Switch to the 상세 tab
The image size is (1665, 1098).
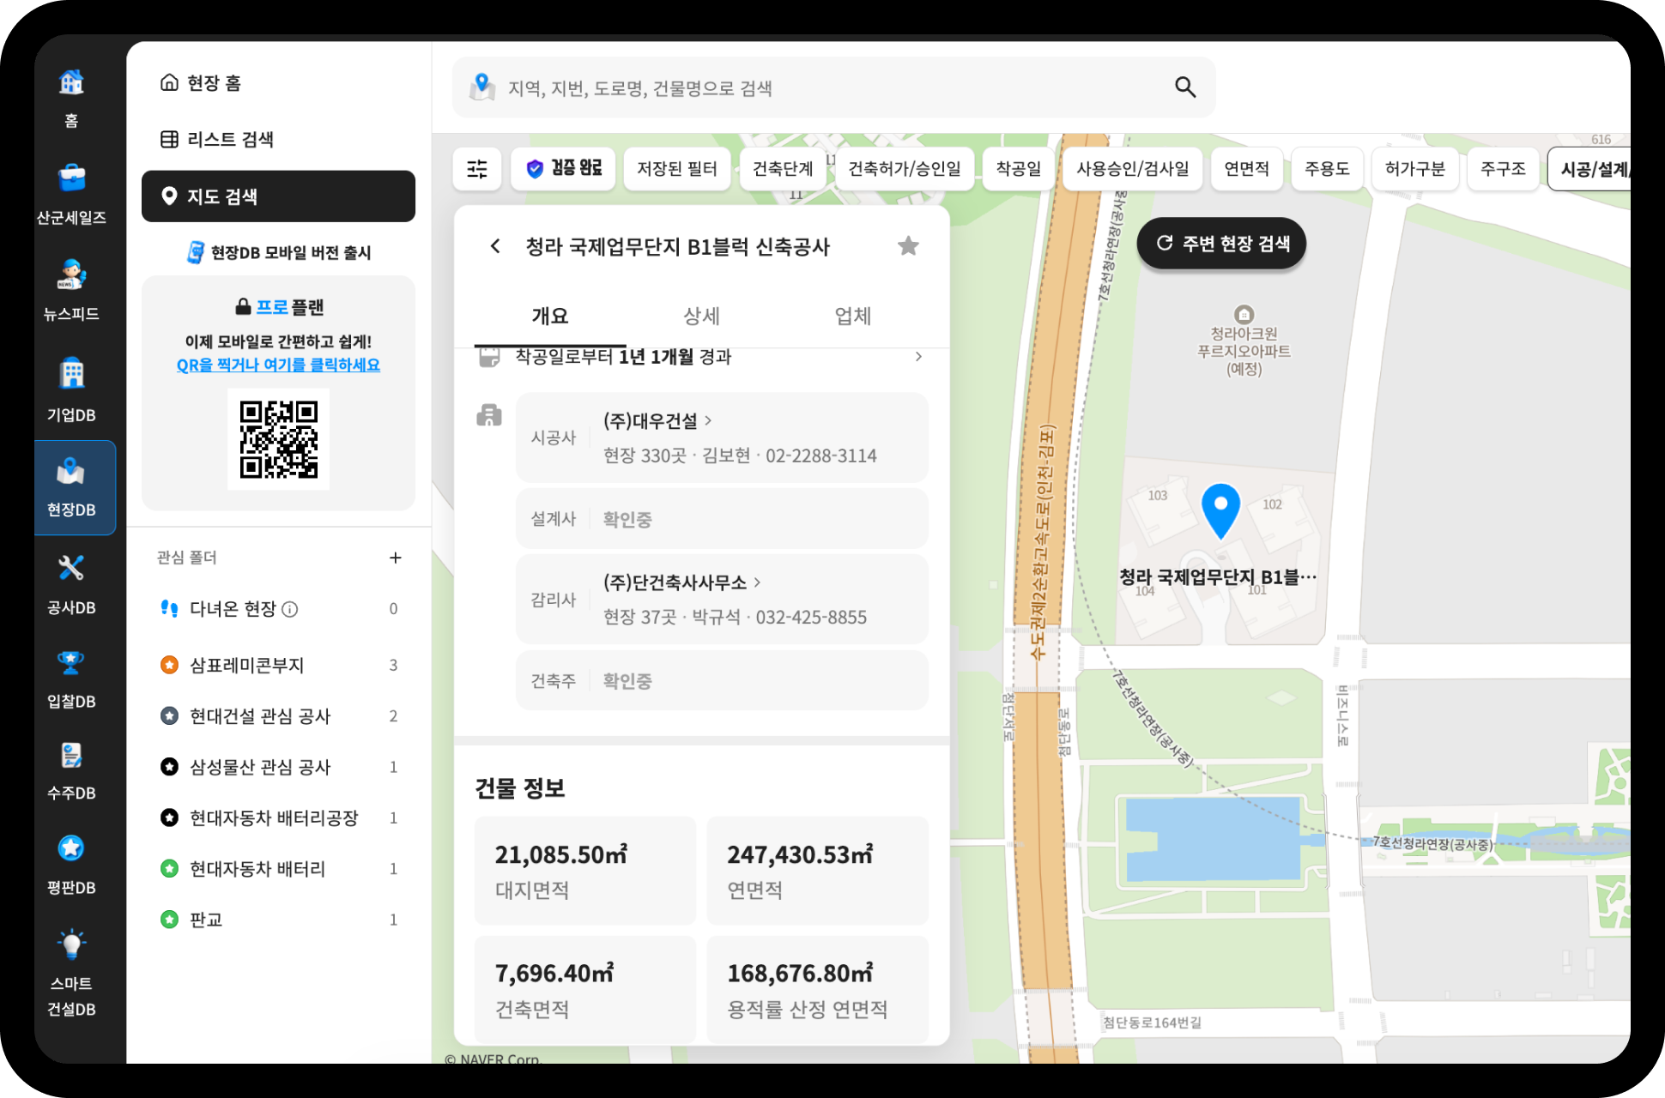click(701, 316)
